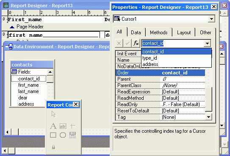The width and height of the screenshot is (230, 156).
Task: Open the expression builder fx button
Action: 136,43
